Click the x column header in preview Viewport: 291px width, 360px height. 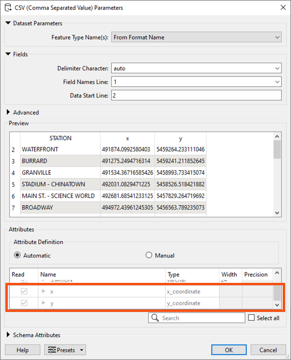(x=127, y=138)
